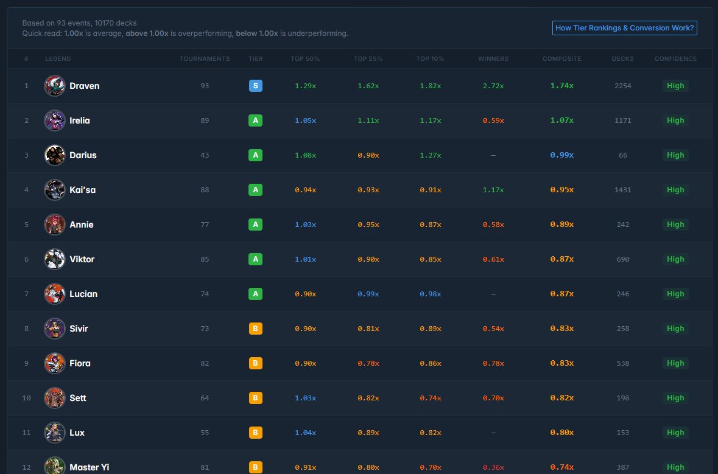Sort by the Tier column header
The image size is (718, 474).
pos(256,58)
